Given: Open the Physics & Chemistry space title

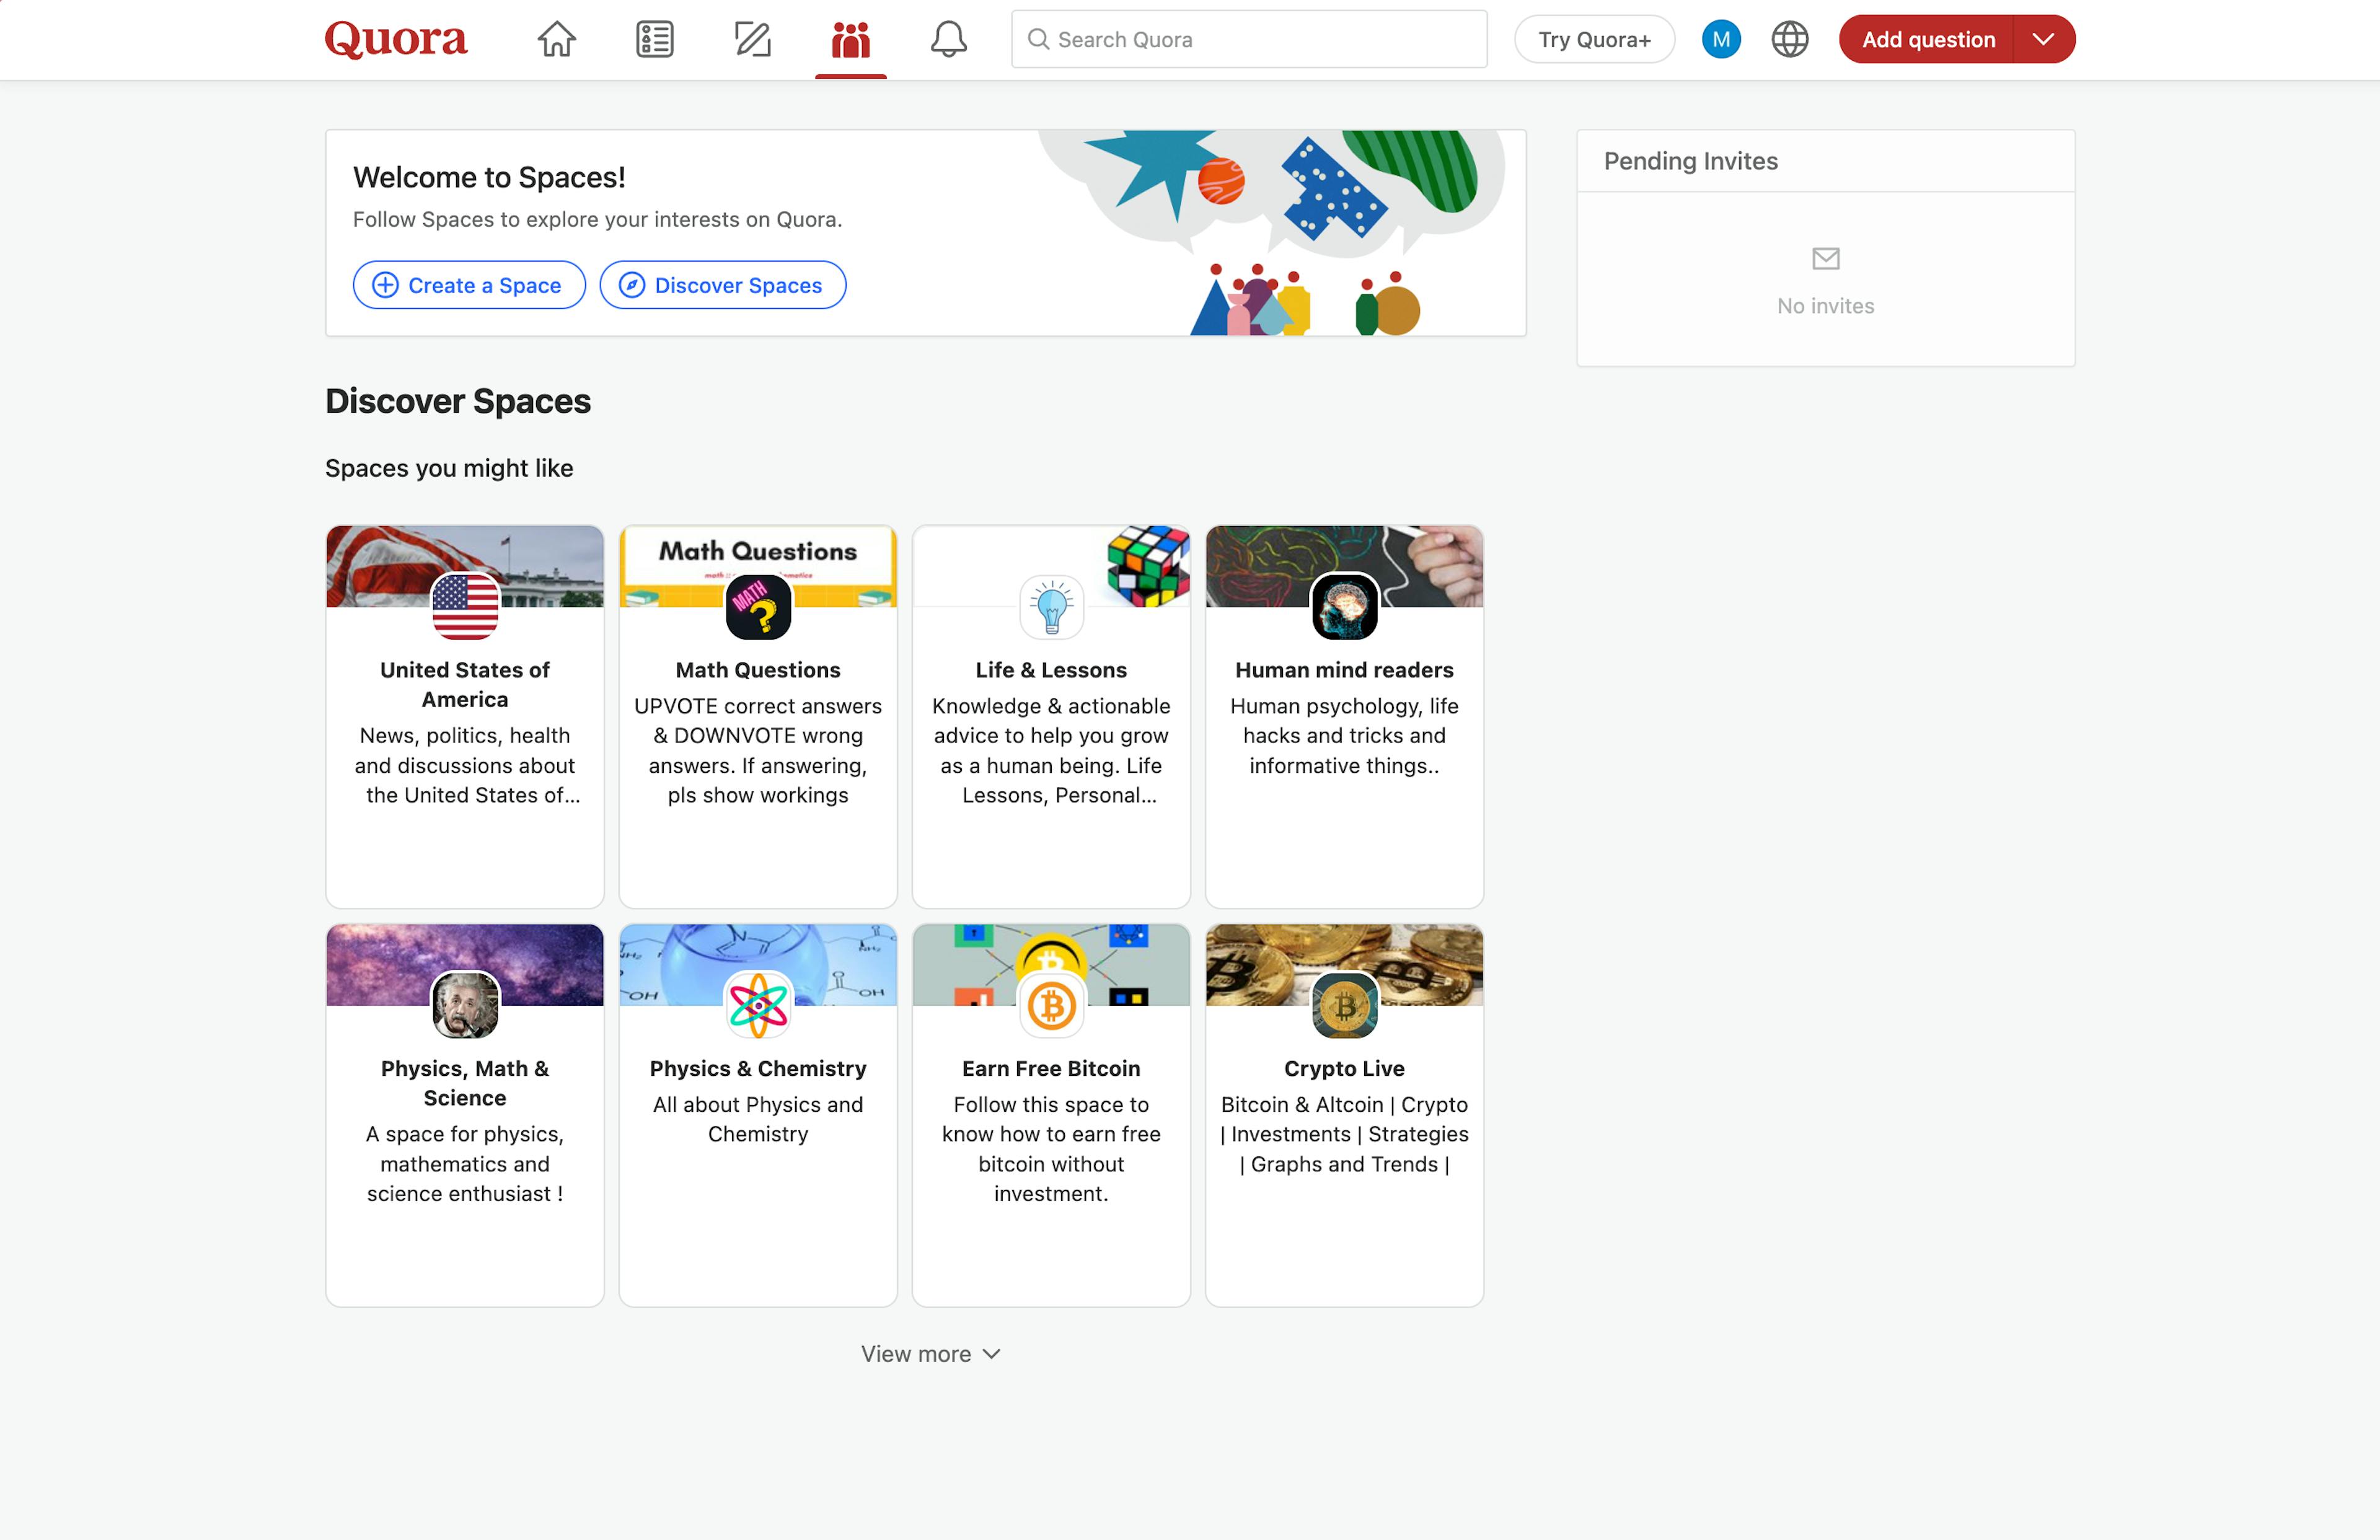Looking at the screenshot, I should (x=758, y=1068).
